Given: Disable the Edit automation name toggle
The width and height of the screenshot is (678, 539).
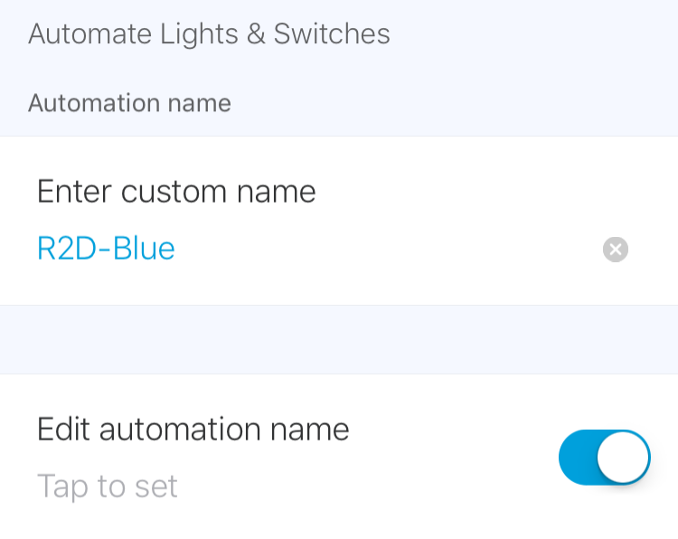Looking at the screenshot, I should click(605, 457).
